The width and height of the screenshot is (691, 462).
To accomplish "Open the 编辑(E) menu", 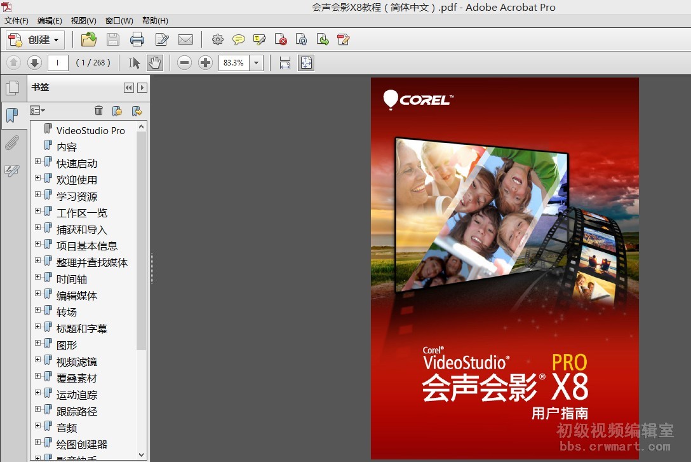I will pos(50,21).
